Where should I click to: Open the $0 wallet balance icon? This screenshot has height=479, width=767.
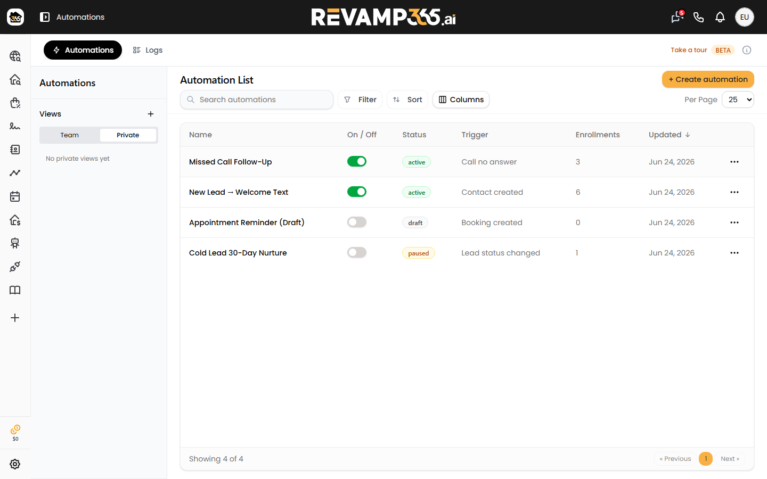pos(15,433)
